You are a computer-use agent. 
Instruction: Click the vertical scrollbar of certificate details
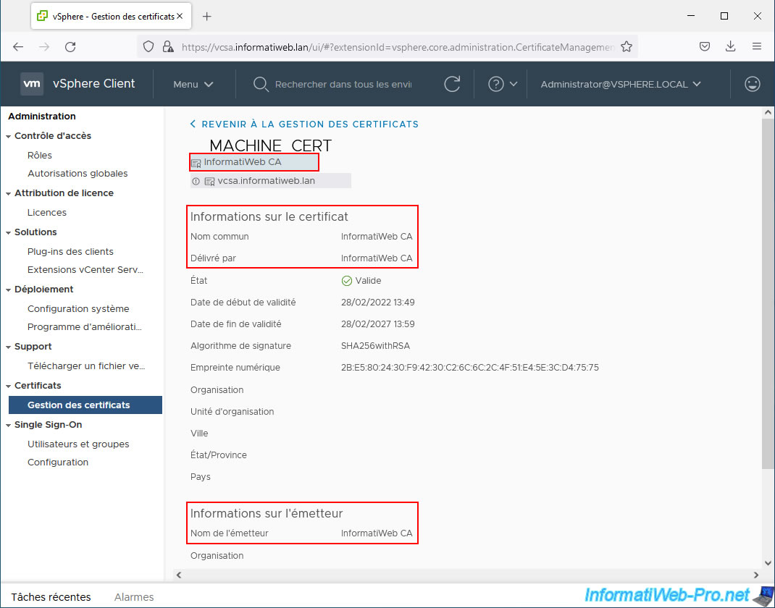pos(768,290)
